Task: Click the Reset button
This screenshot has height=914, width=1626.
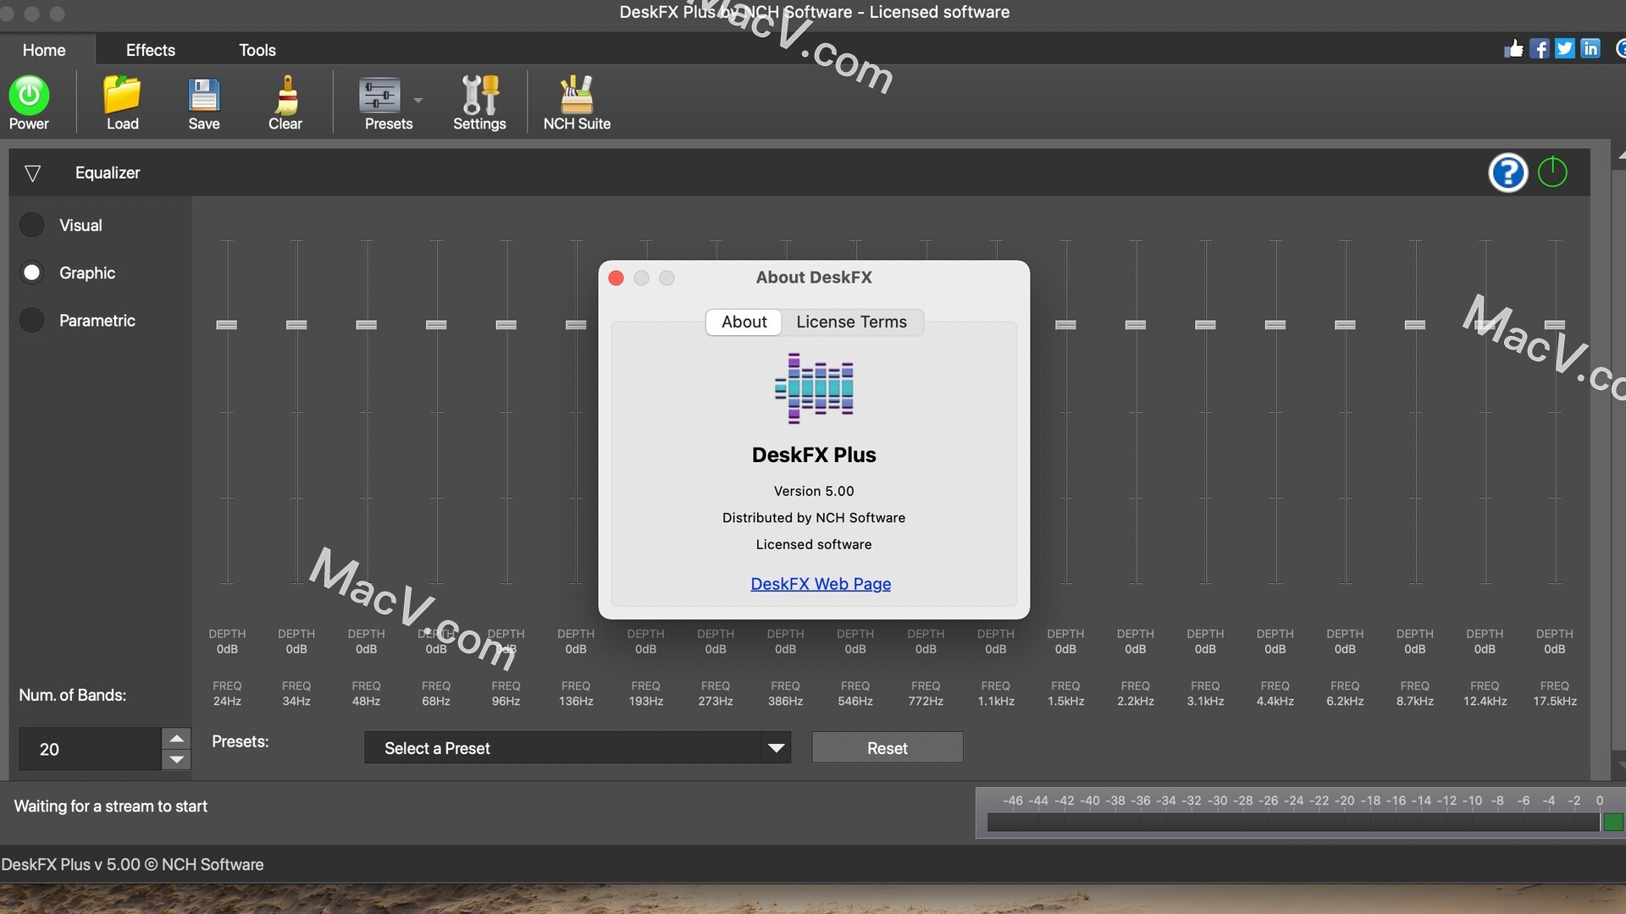Action: click(x=887, y=748)
